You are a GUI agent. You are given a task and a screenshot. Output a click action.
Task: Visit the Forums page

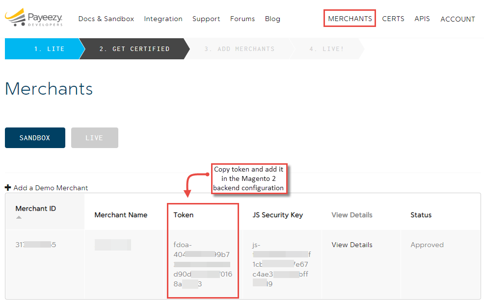(242, 19)
